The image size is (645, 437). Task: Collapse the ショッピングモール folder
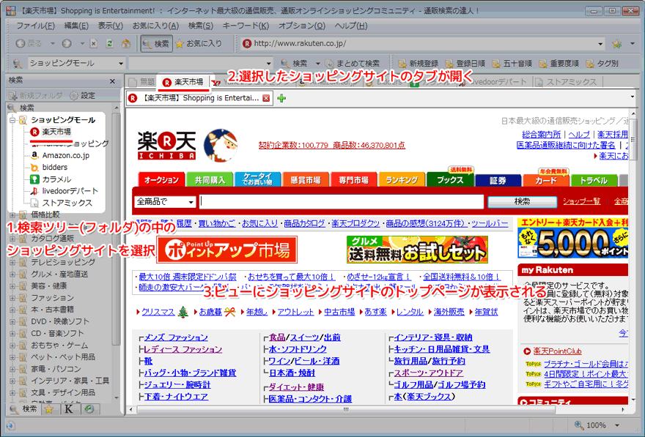12,120
